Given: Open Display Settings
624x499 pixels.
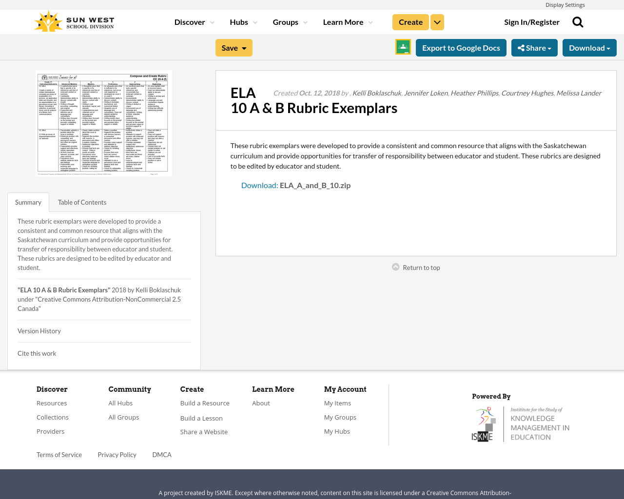Looking at the screenshot, I should coord(565,4).
